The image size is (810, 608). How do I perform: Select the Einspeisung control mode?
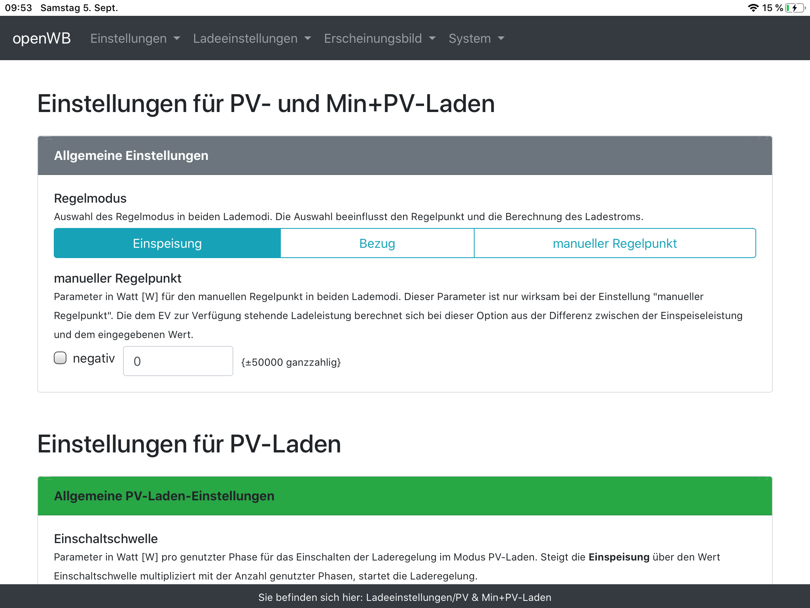click(167, 243)
